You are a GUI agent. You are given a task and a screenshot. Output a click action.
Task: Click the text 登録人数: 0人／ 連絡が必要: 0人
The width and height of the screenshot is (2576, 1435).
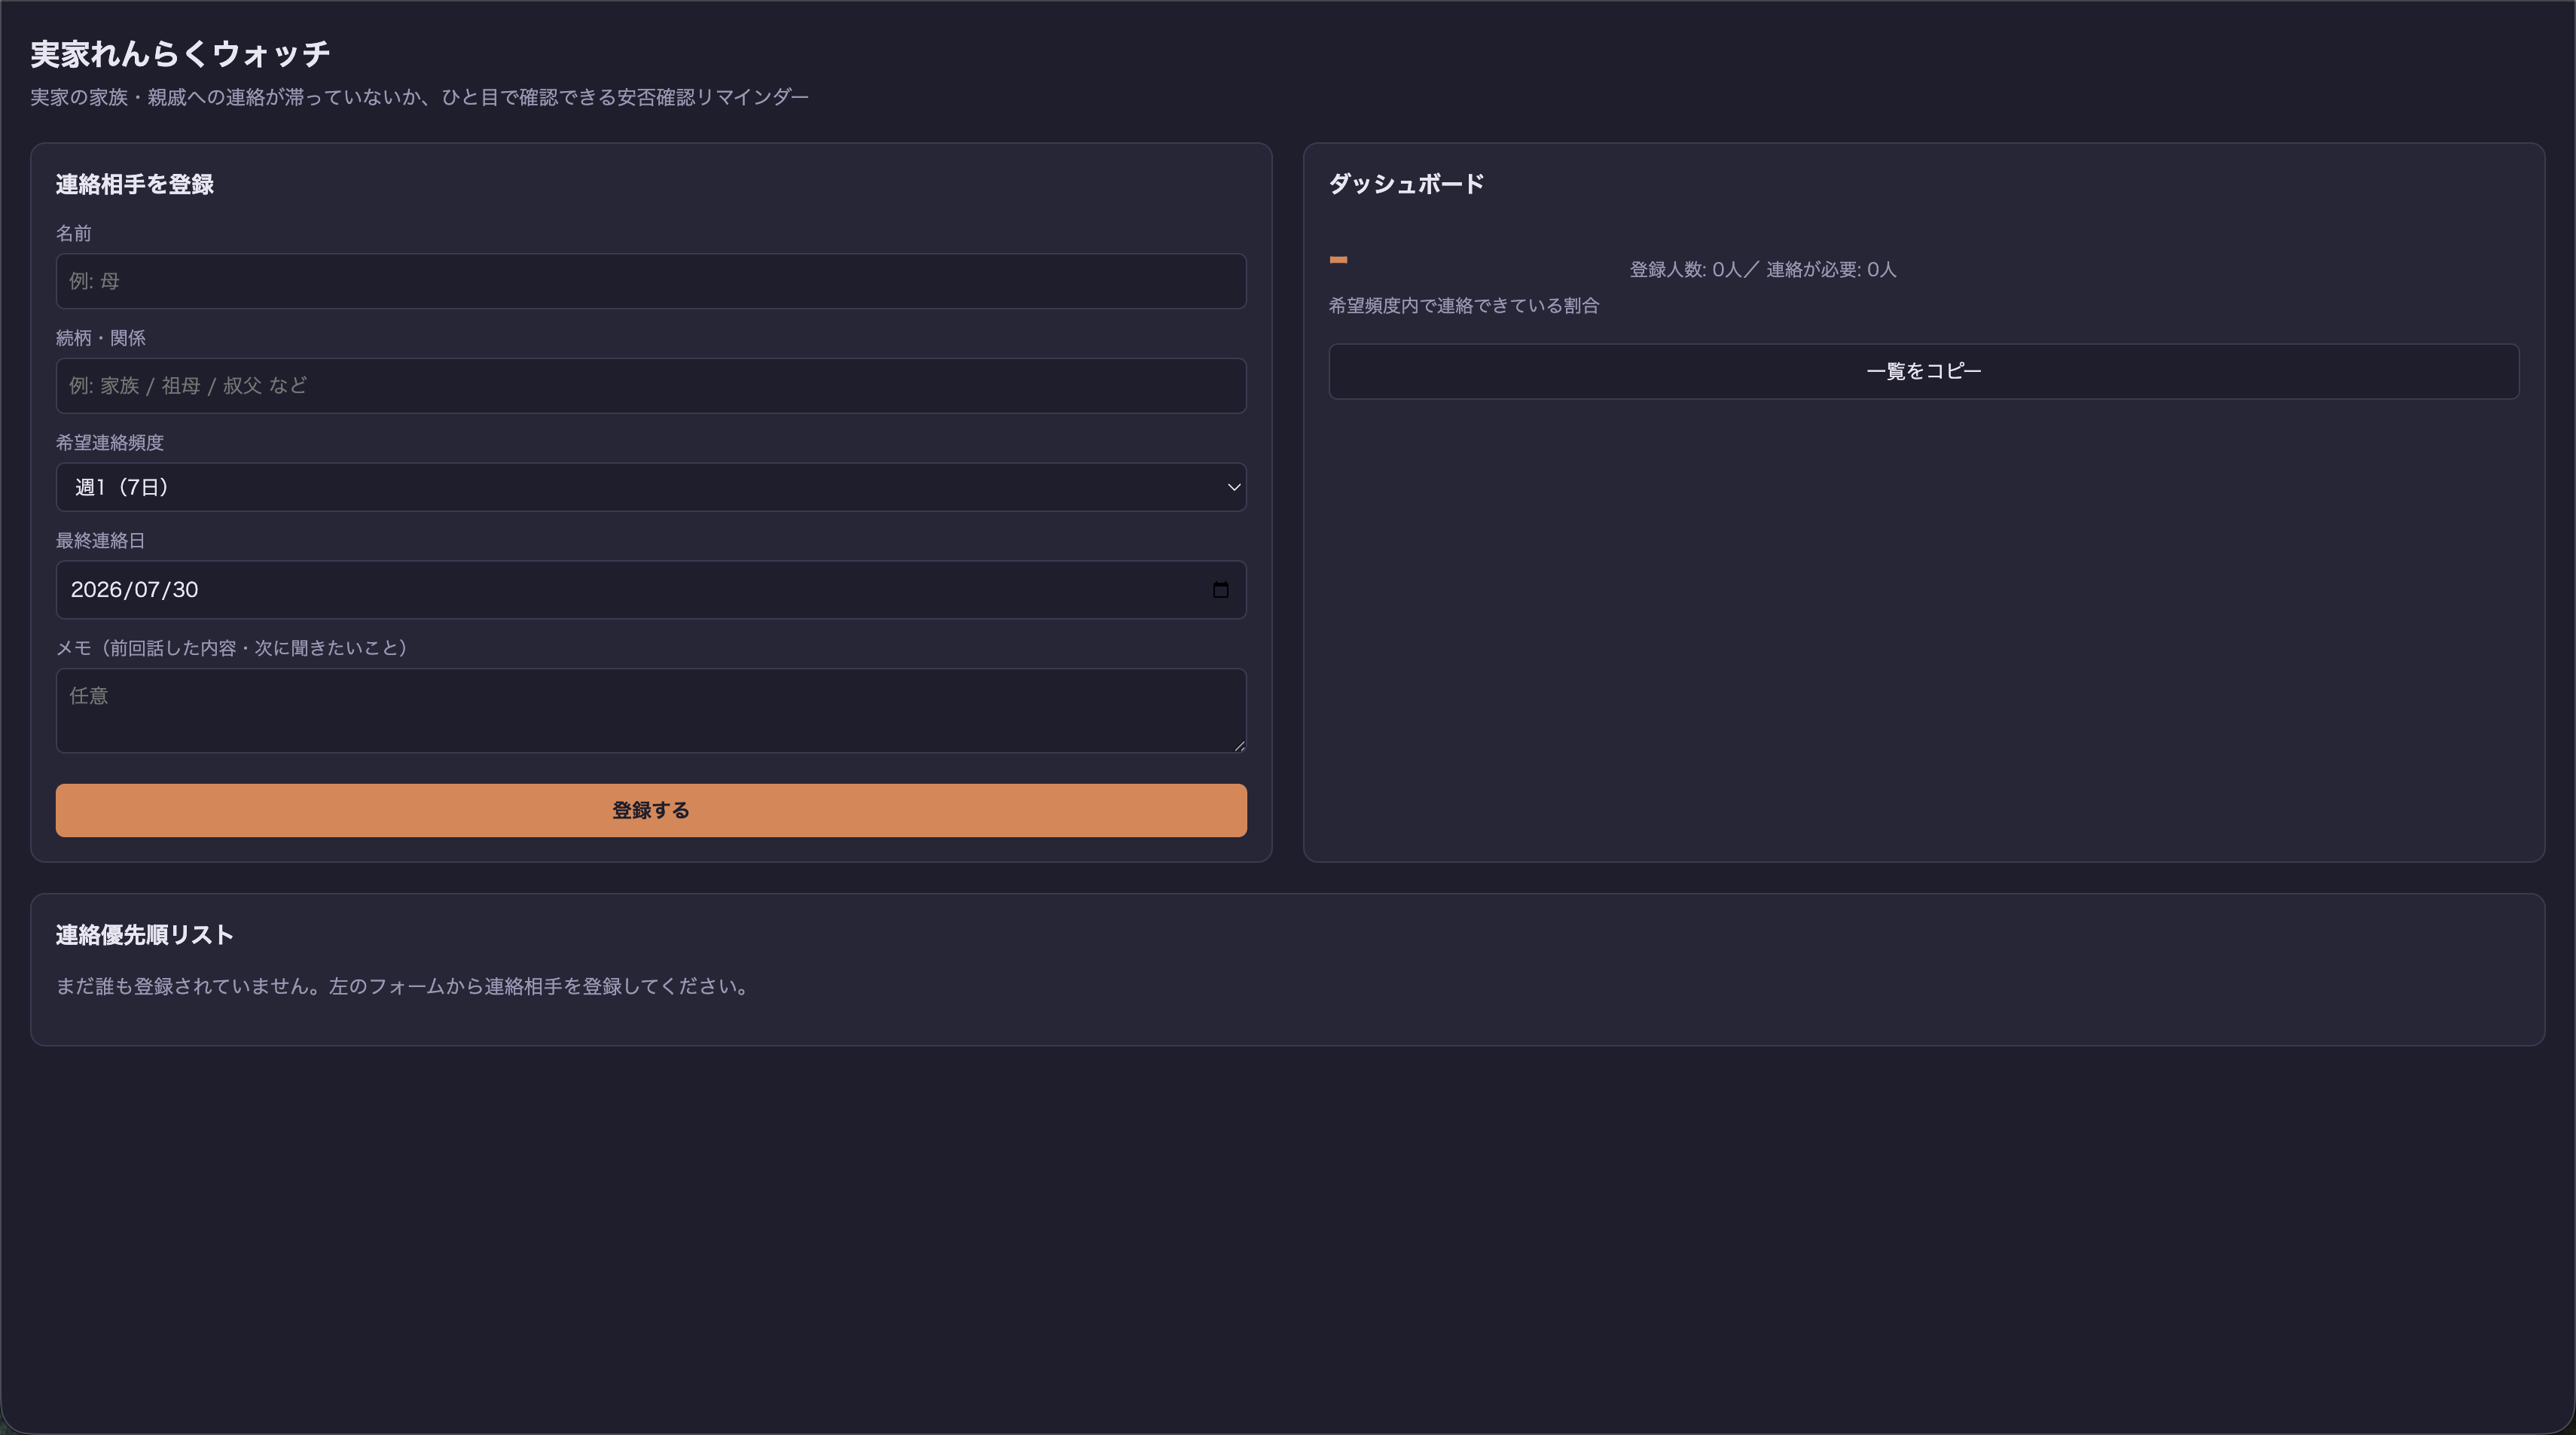(x=1762, y=270)
